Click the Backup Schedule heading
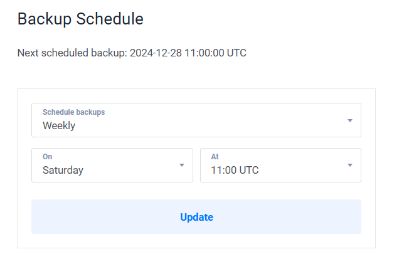Viewport: 409px width, 259px height. click(80, 19)
